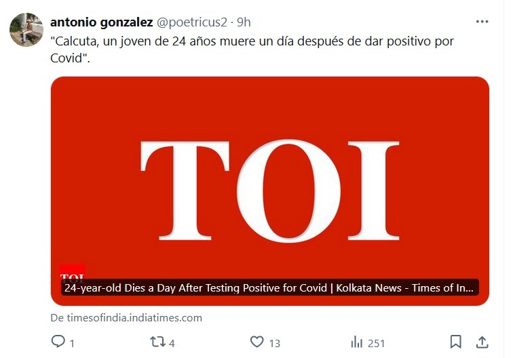Viewport: 513px width, 358px height.
Task: Click the repost count number 4
Action: [x=172, y=343]
